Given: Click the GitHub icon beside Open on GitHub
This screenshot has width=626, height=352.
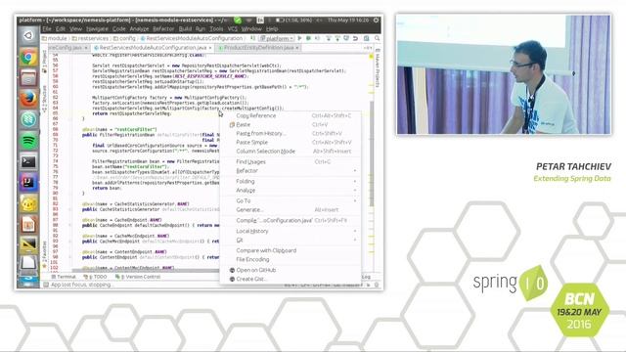Looking at the screenshot, I should [232, 270].
